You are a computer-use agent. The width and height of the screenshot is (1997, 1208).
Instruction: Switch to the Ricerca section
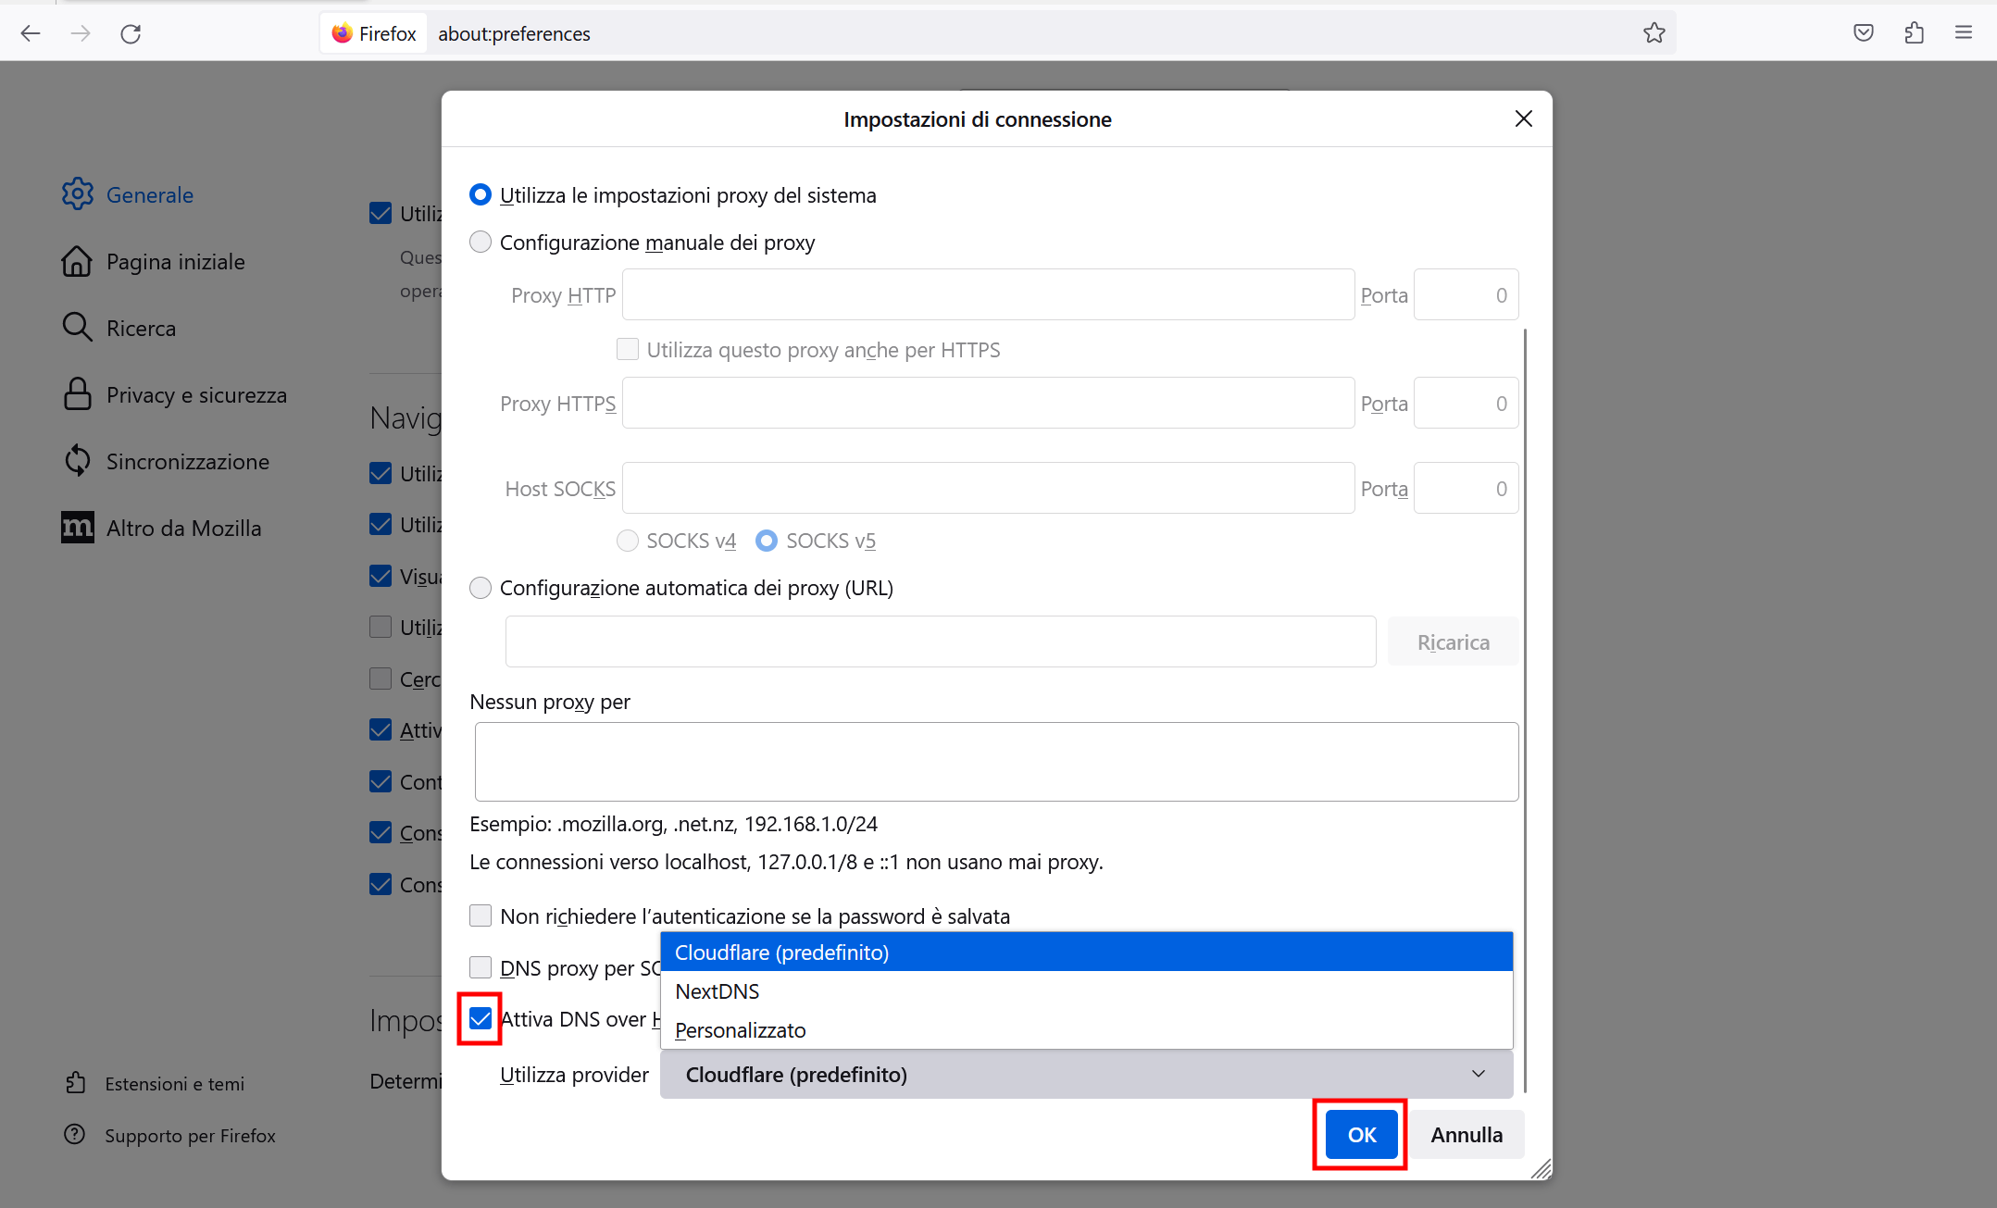pyautogui.click(x=141, y=328)
